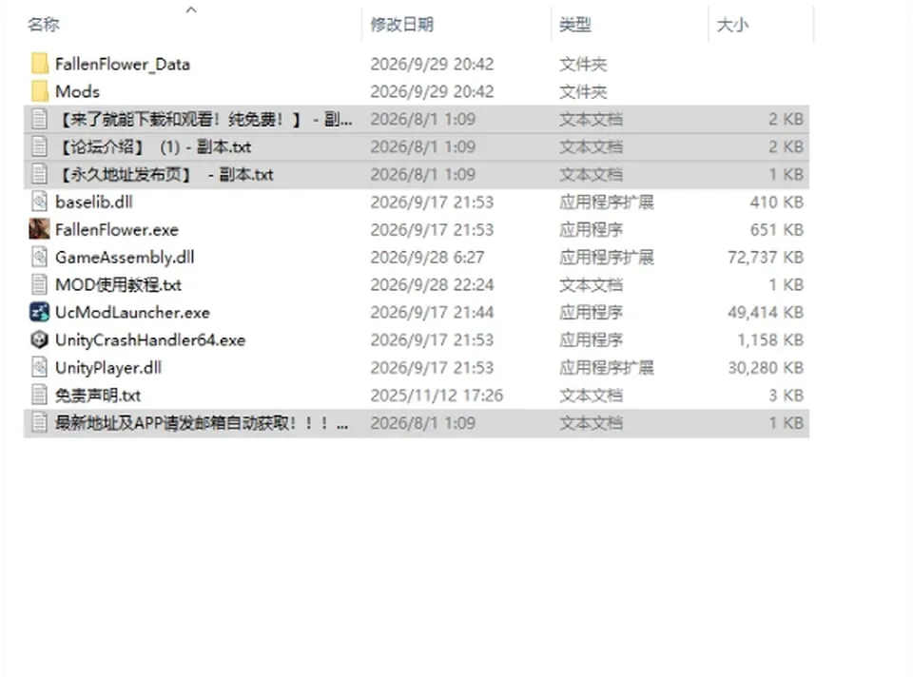The width and height of the screenshot is (913, 677).
Task: Select the UnityCrashHandler64.exe file name
Action: click(150, 340)
